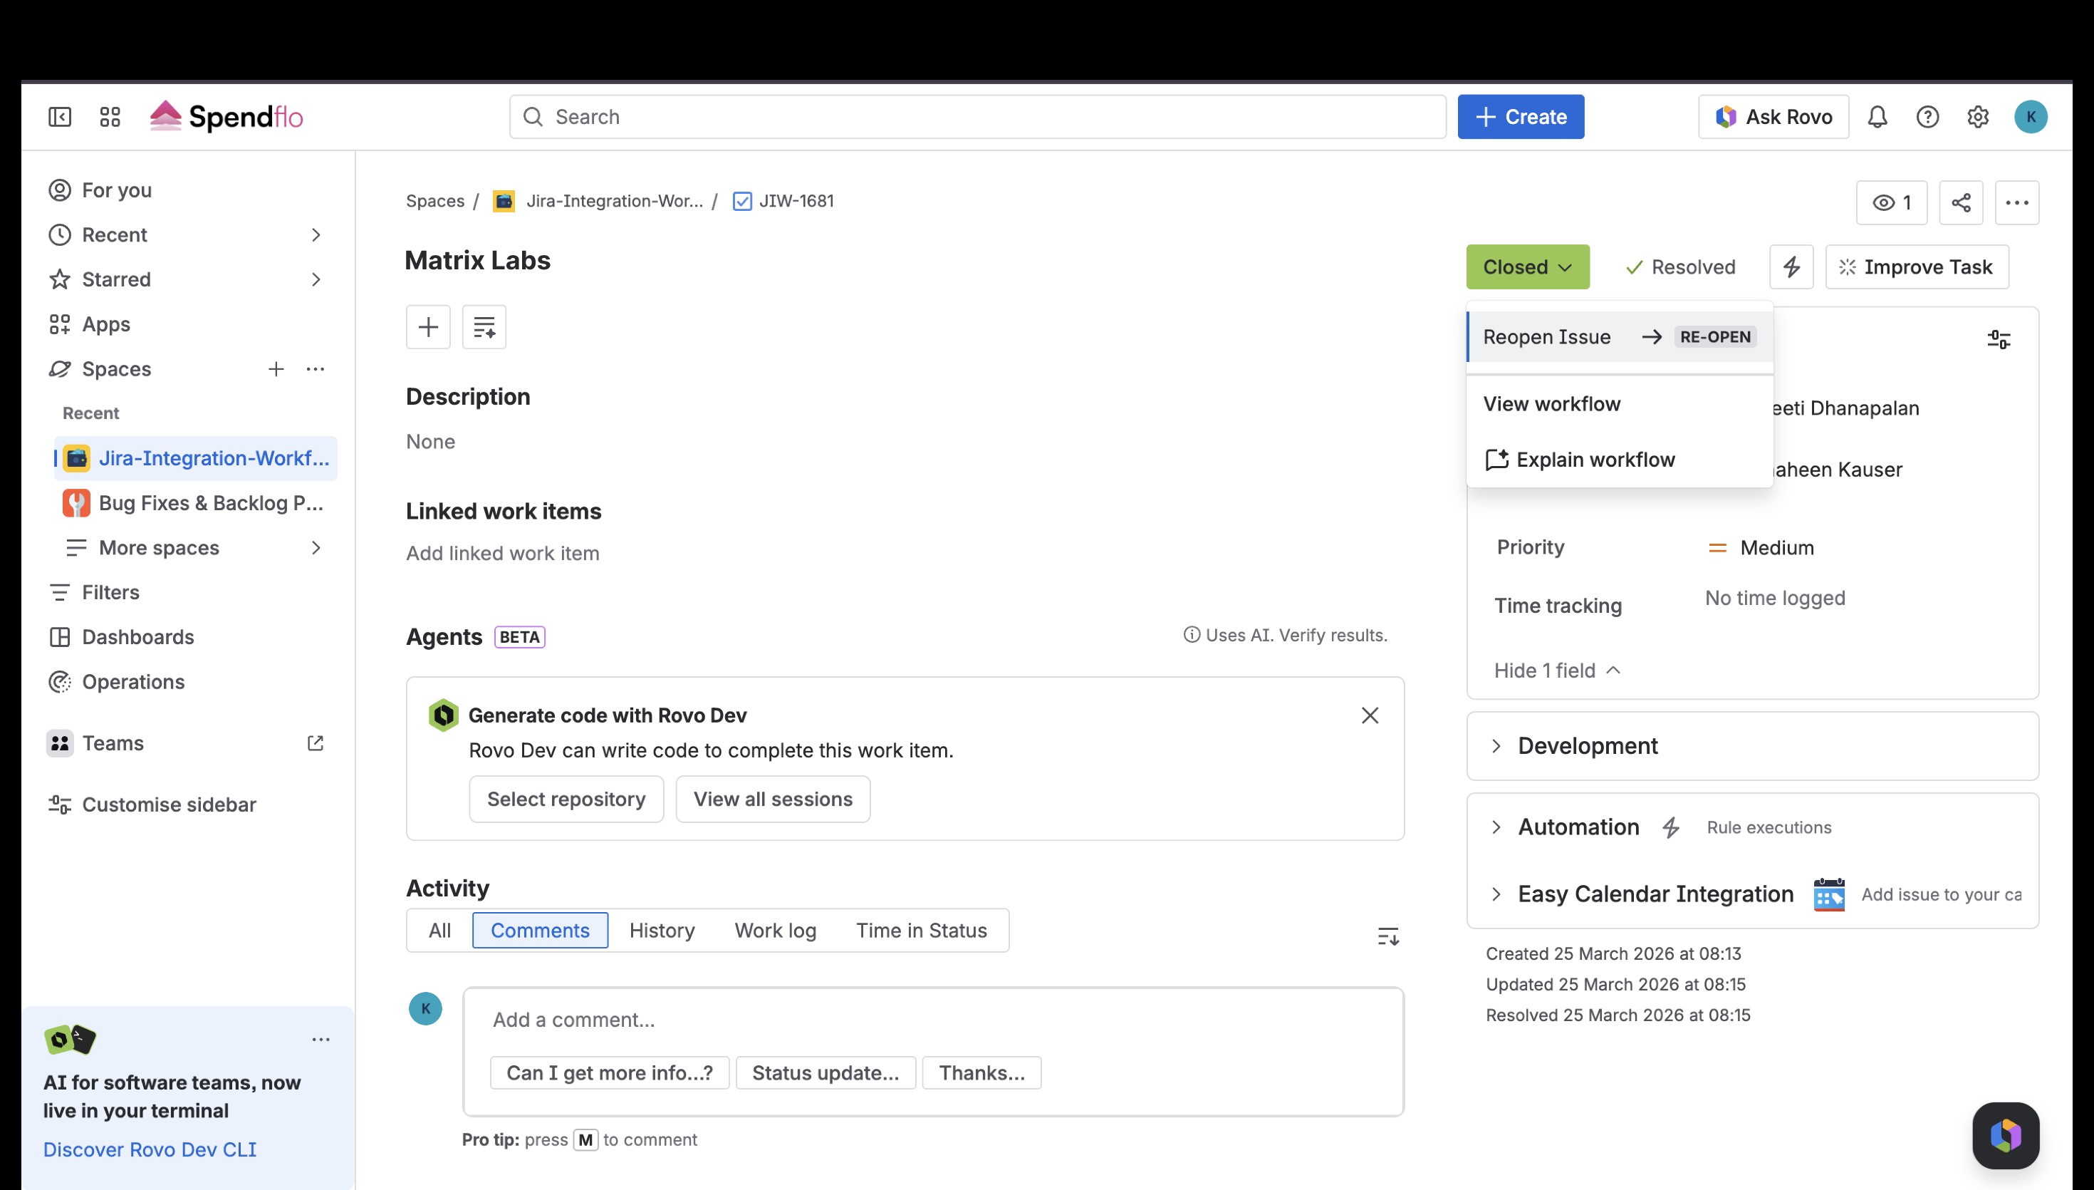
Task: Switch to the History tab
Action: [x=662, y=930]
